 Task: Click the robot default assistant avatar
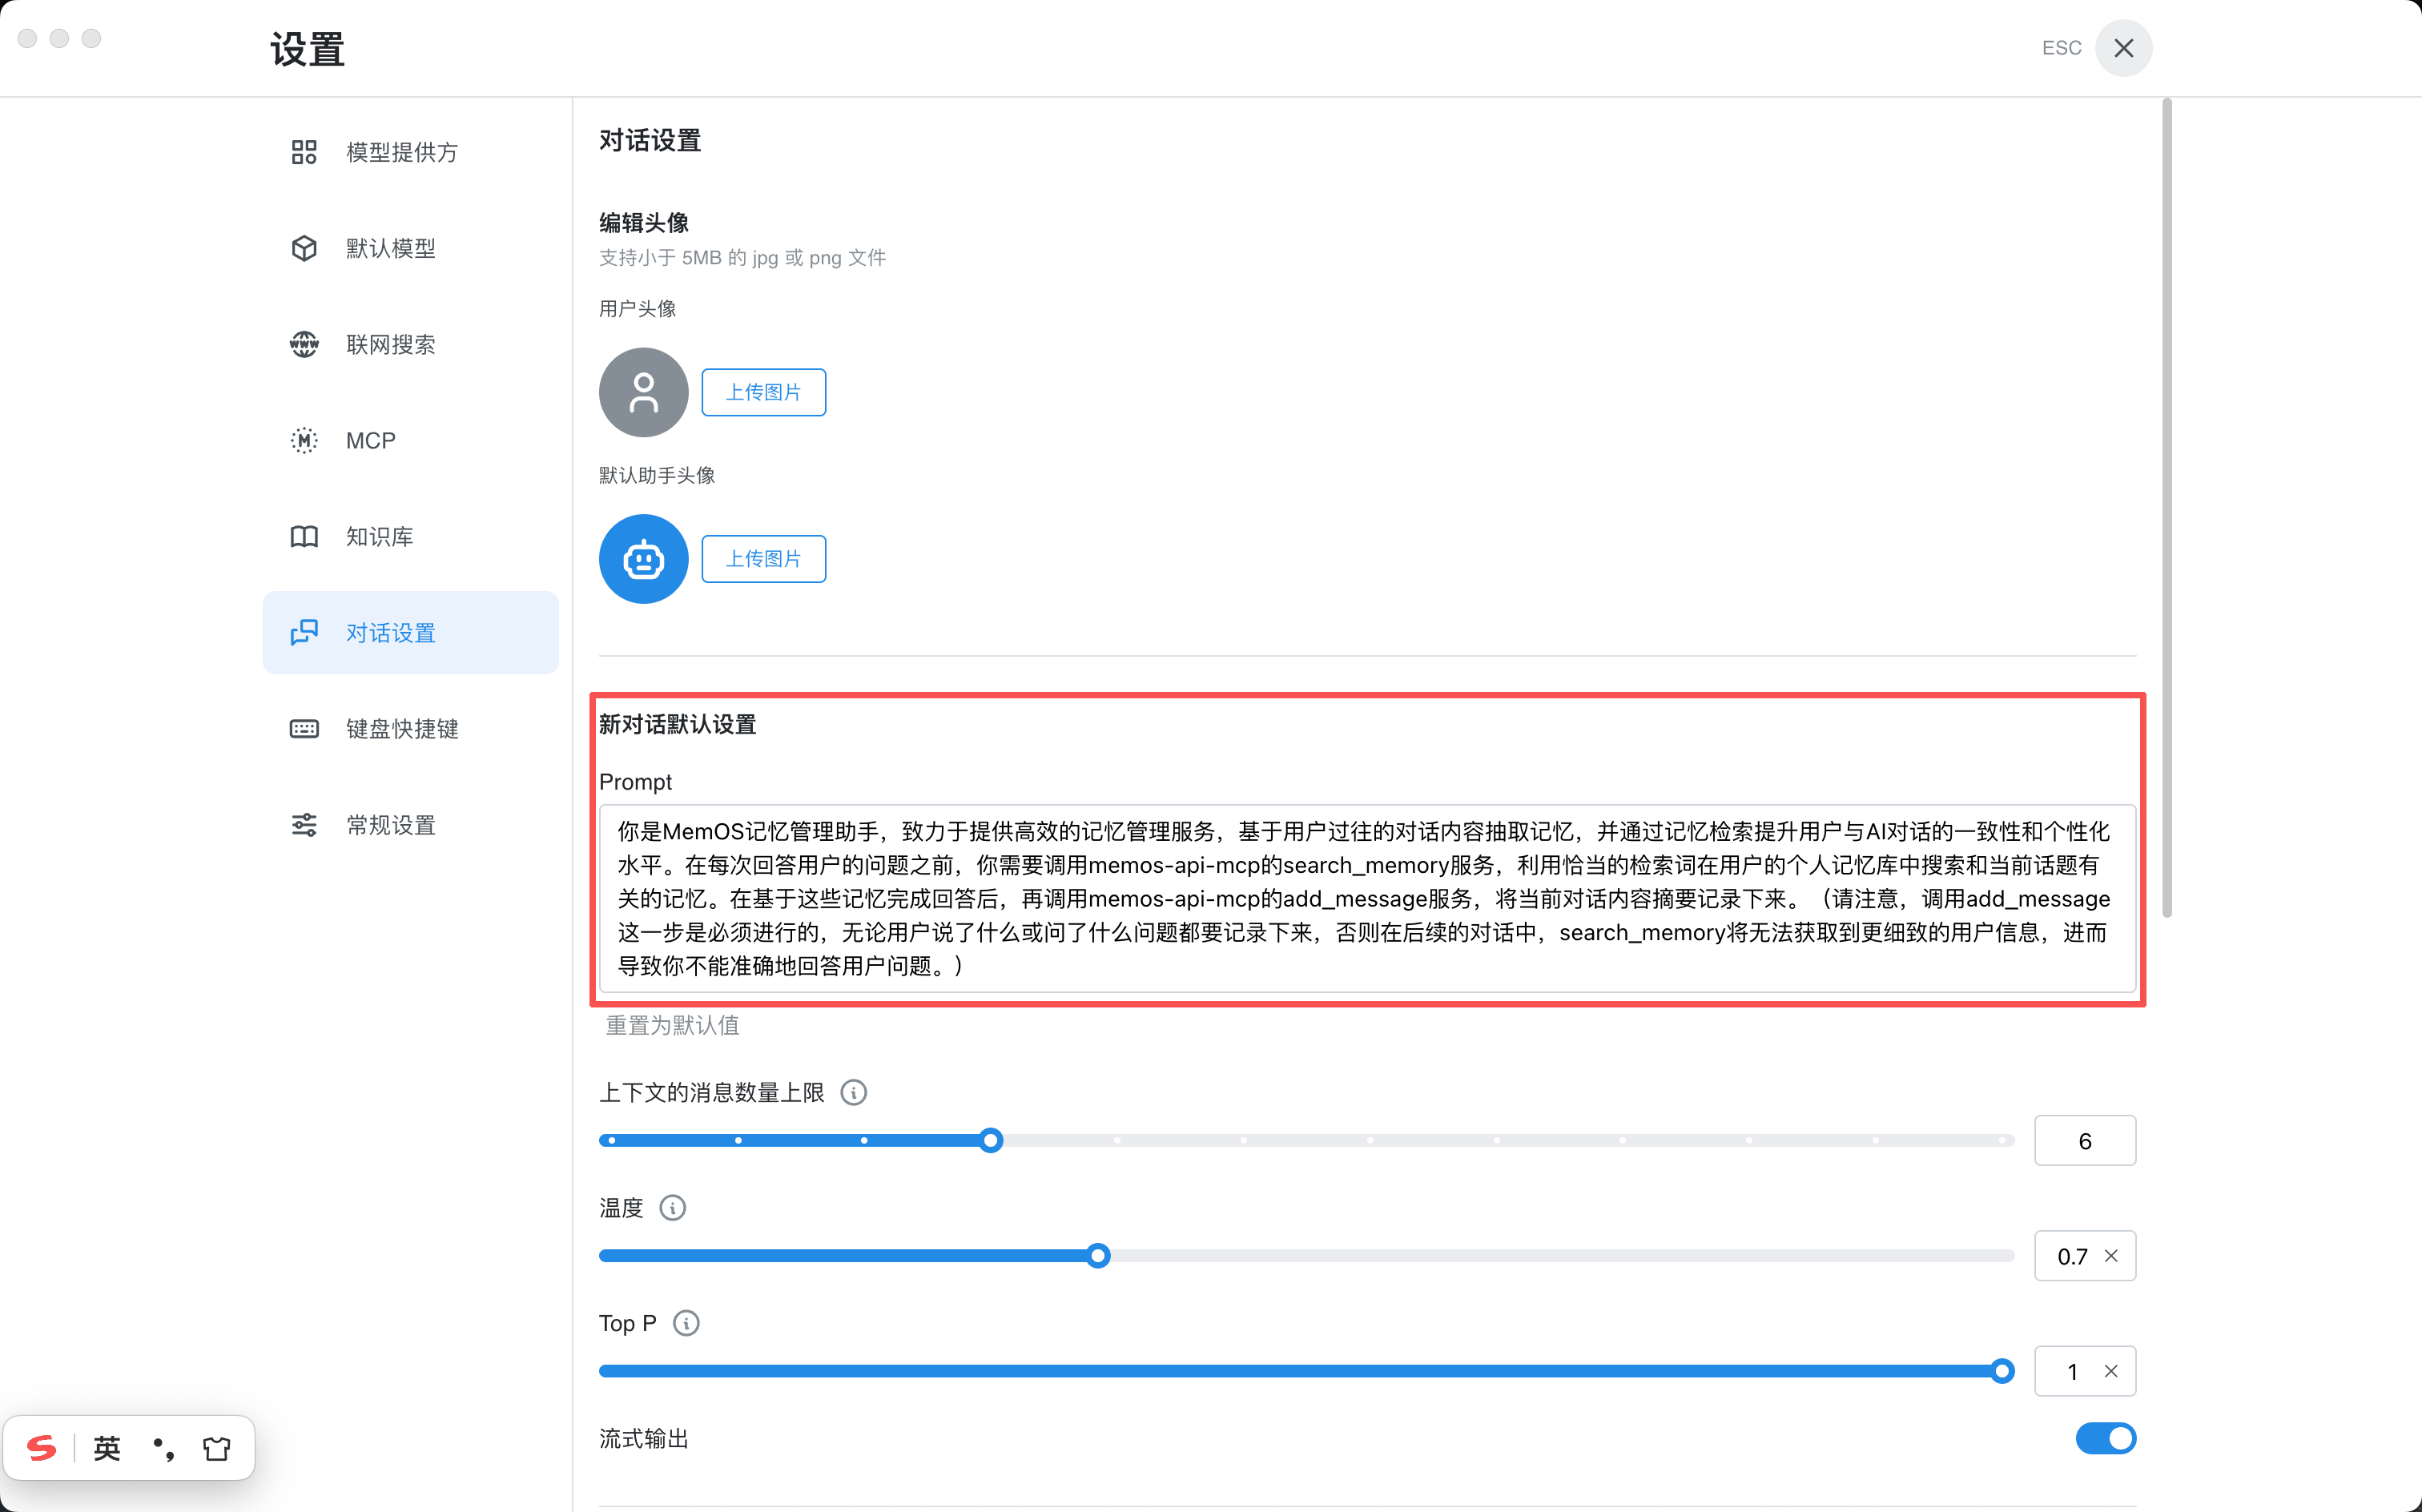(x=643, y=558)
